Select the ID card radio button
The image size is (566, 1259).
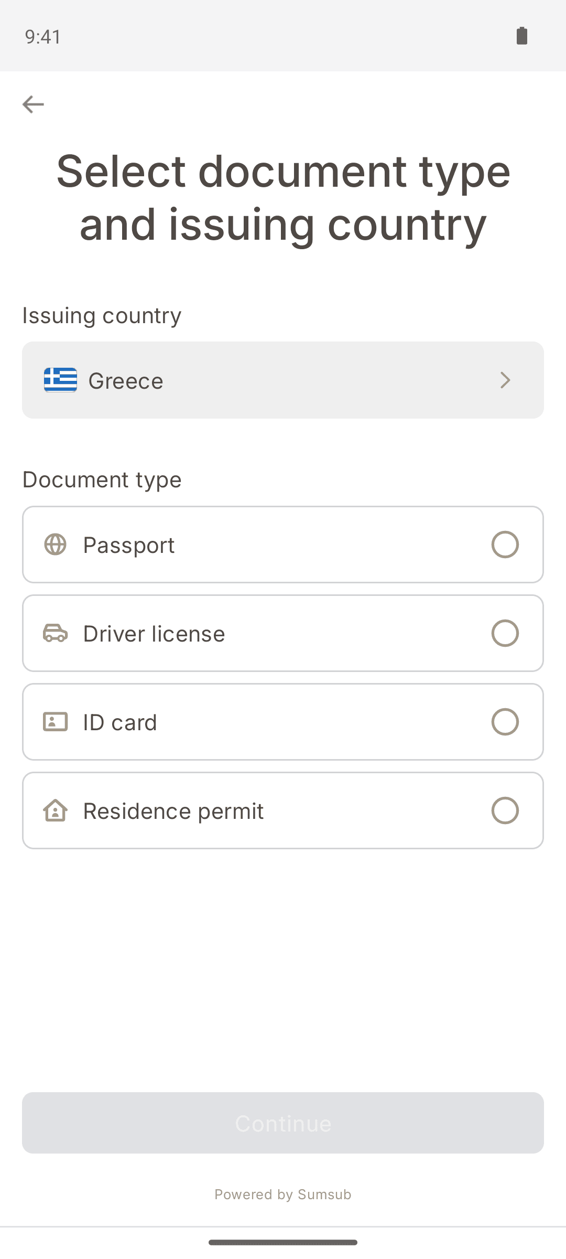pyautogui.click(x=505, y=722)
